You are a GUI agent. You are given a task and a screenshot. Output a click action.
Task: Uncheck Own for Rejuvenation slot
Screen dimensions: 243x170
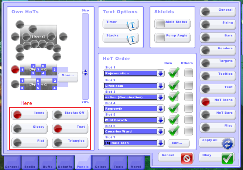tap(173, 73)
